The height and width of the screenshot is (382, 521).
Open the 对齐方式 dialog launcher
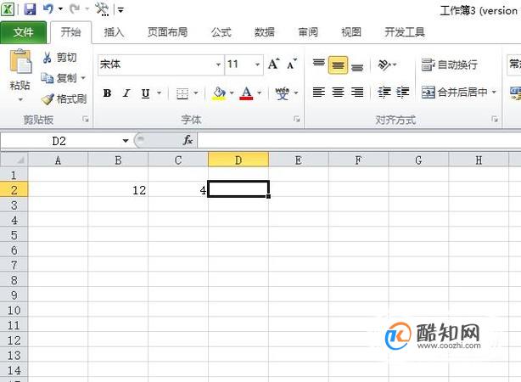click(495, 119)
